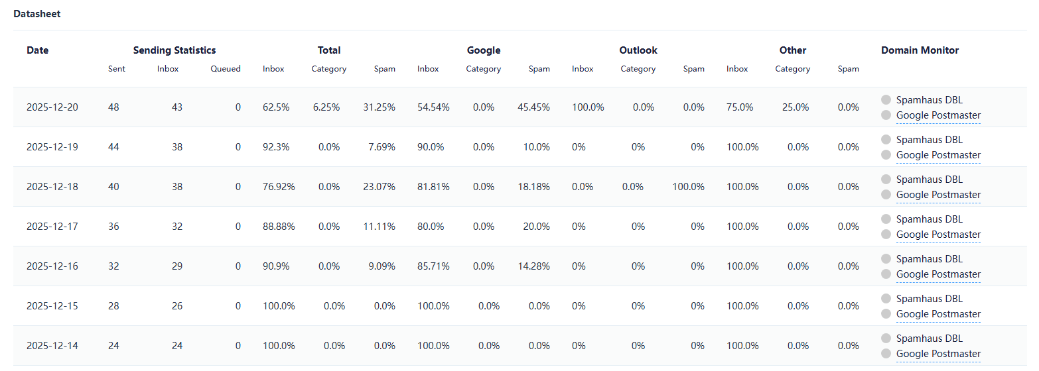Click the Spamhaus DBL label for 2025-12-16
Screen dimensions: 1039x371
(929, 259)
